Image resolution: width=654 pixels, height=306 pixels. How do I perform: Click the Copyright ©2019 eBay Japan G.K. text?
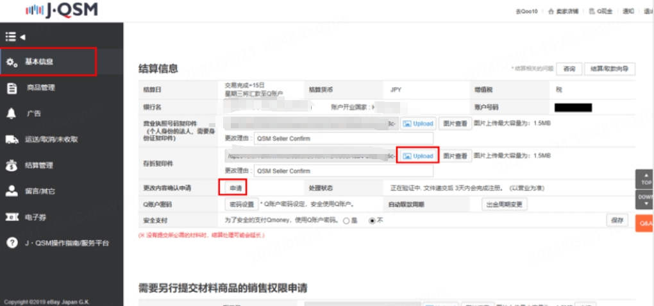click(x=47, y=302)
